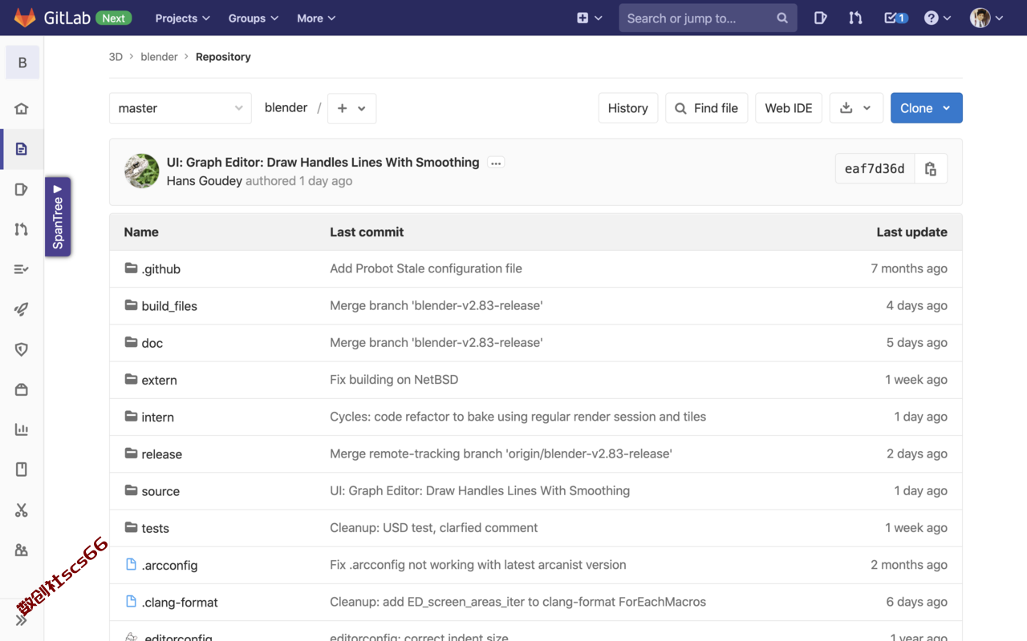Open the Web IDE
Viewport: 1027px width, 641px height.
789,108
